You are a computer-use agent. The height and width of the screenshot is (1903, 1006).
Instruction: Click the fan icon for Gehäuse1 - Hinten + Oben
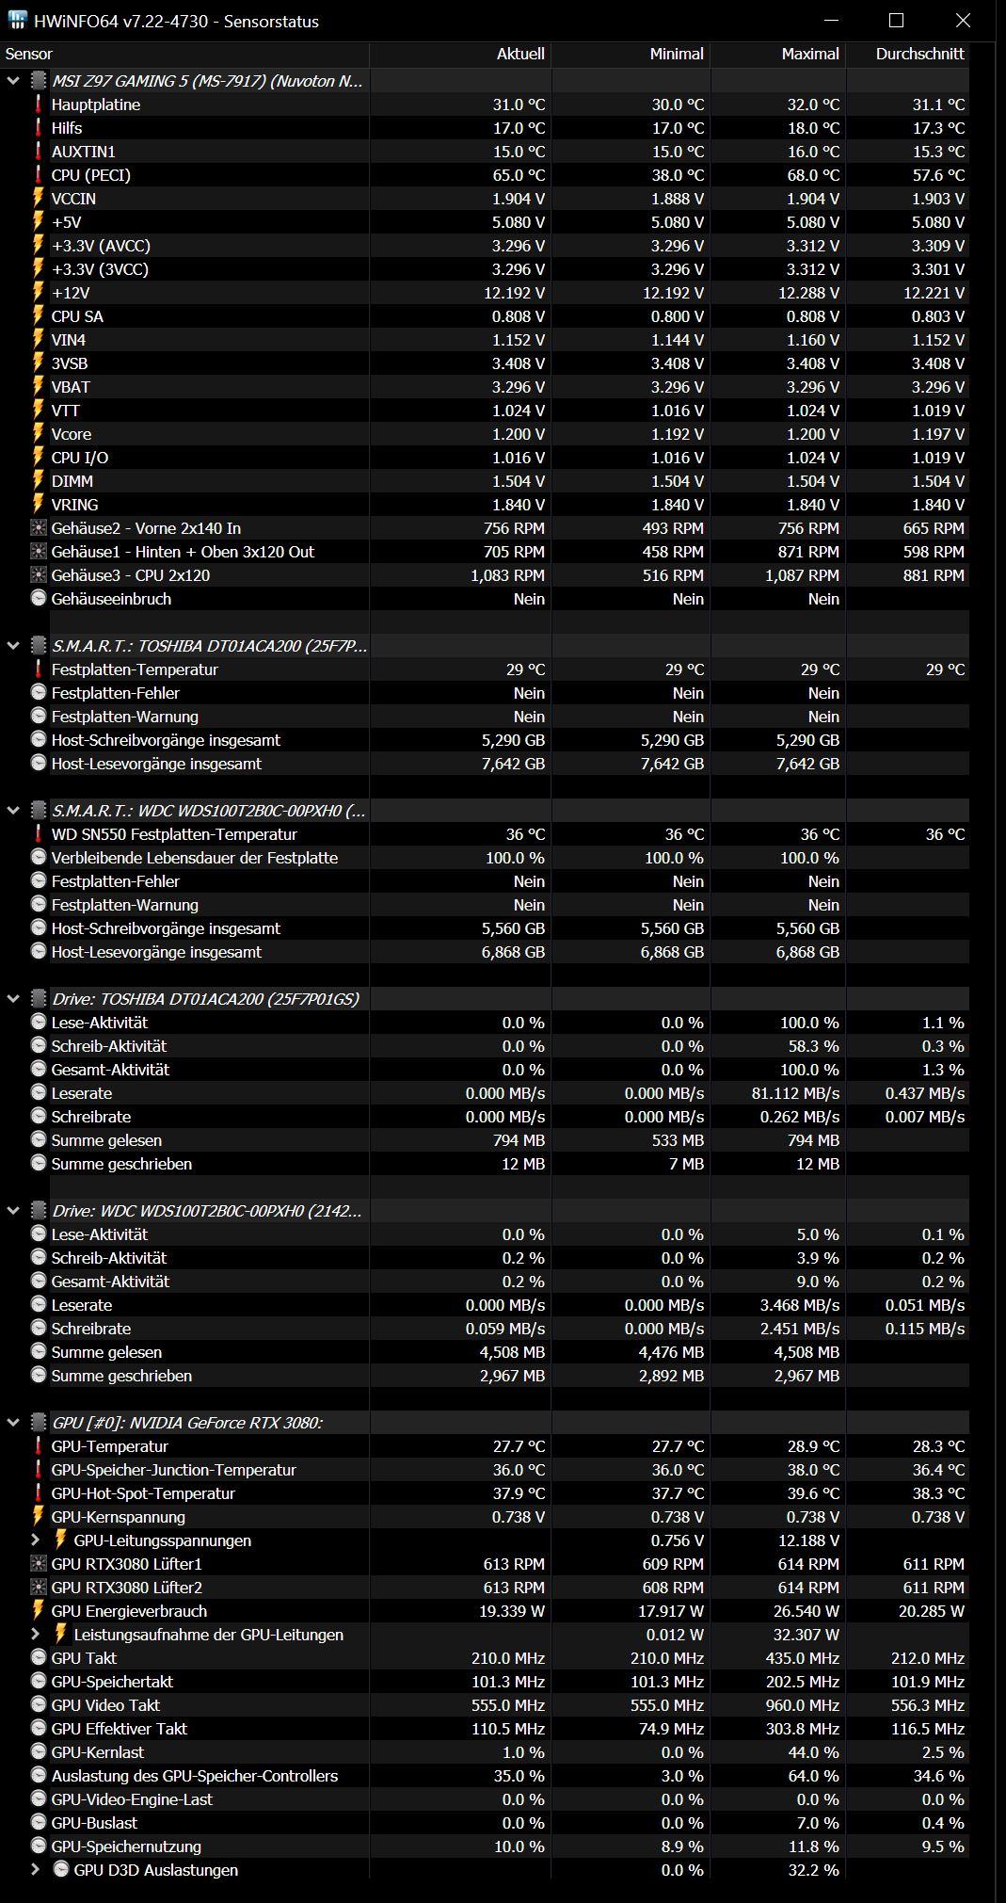(39, 551)
